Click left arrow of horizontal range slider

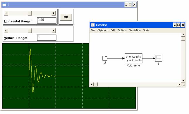pos(6,13)
